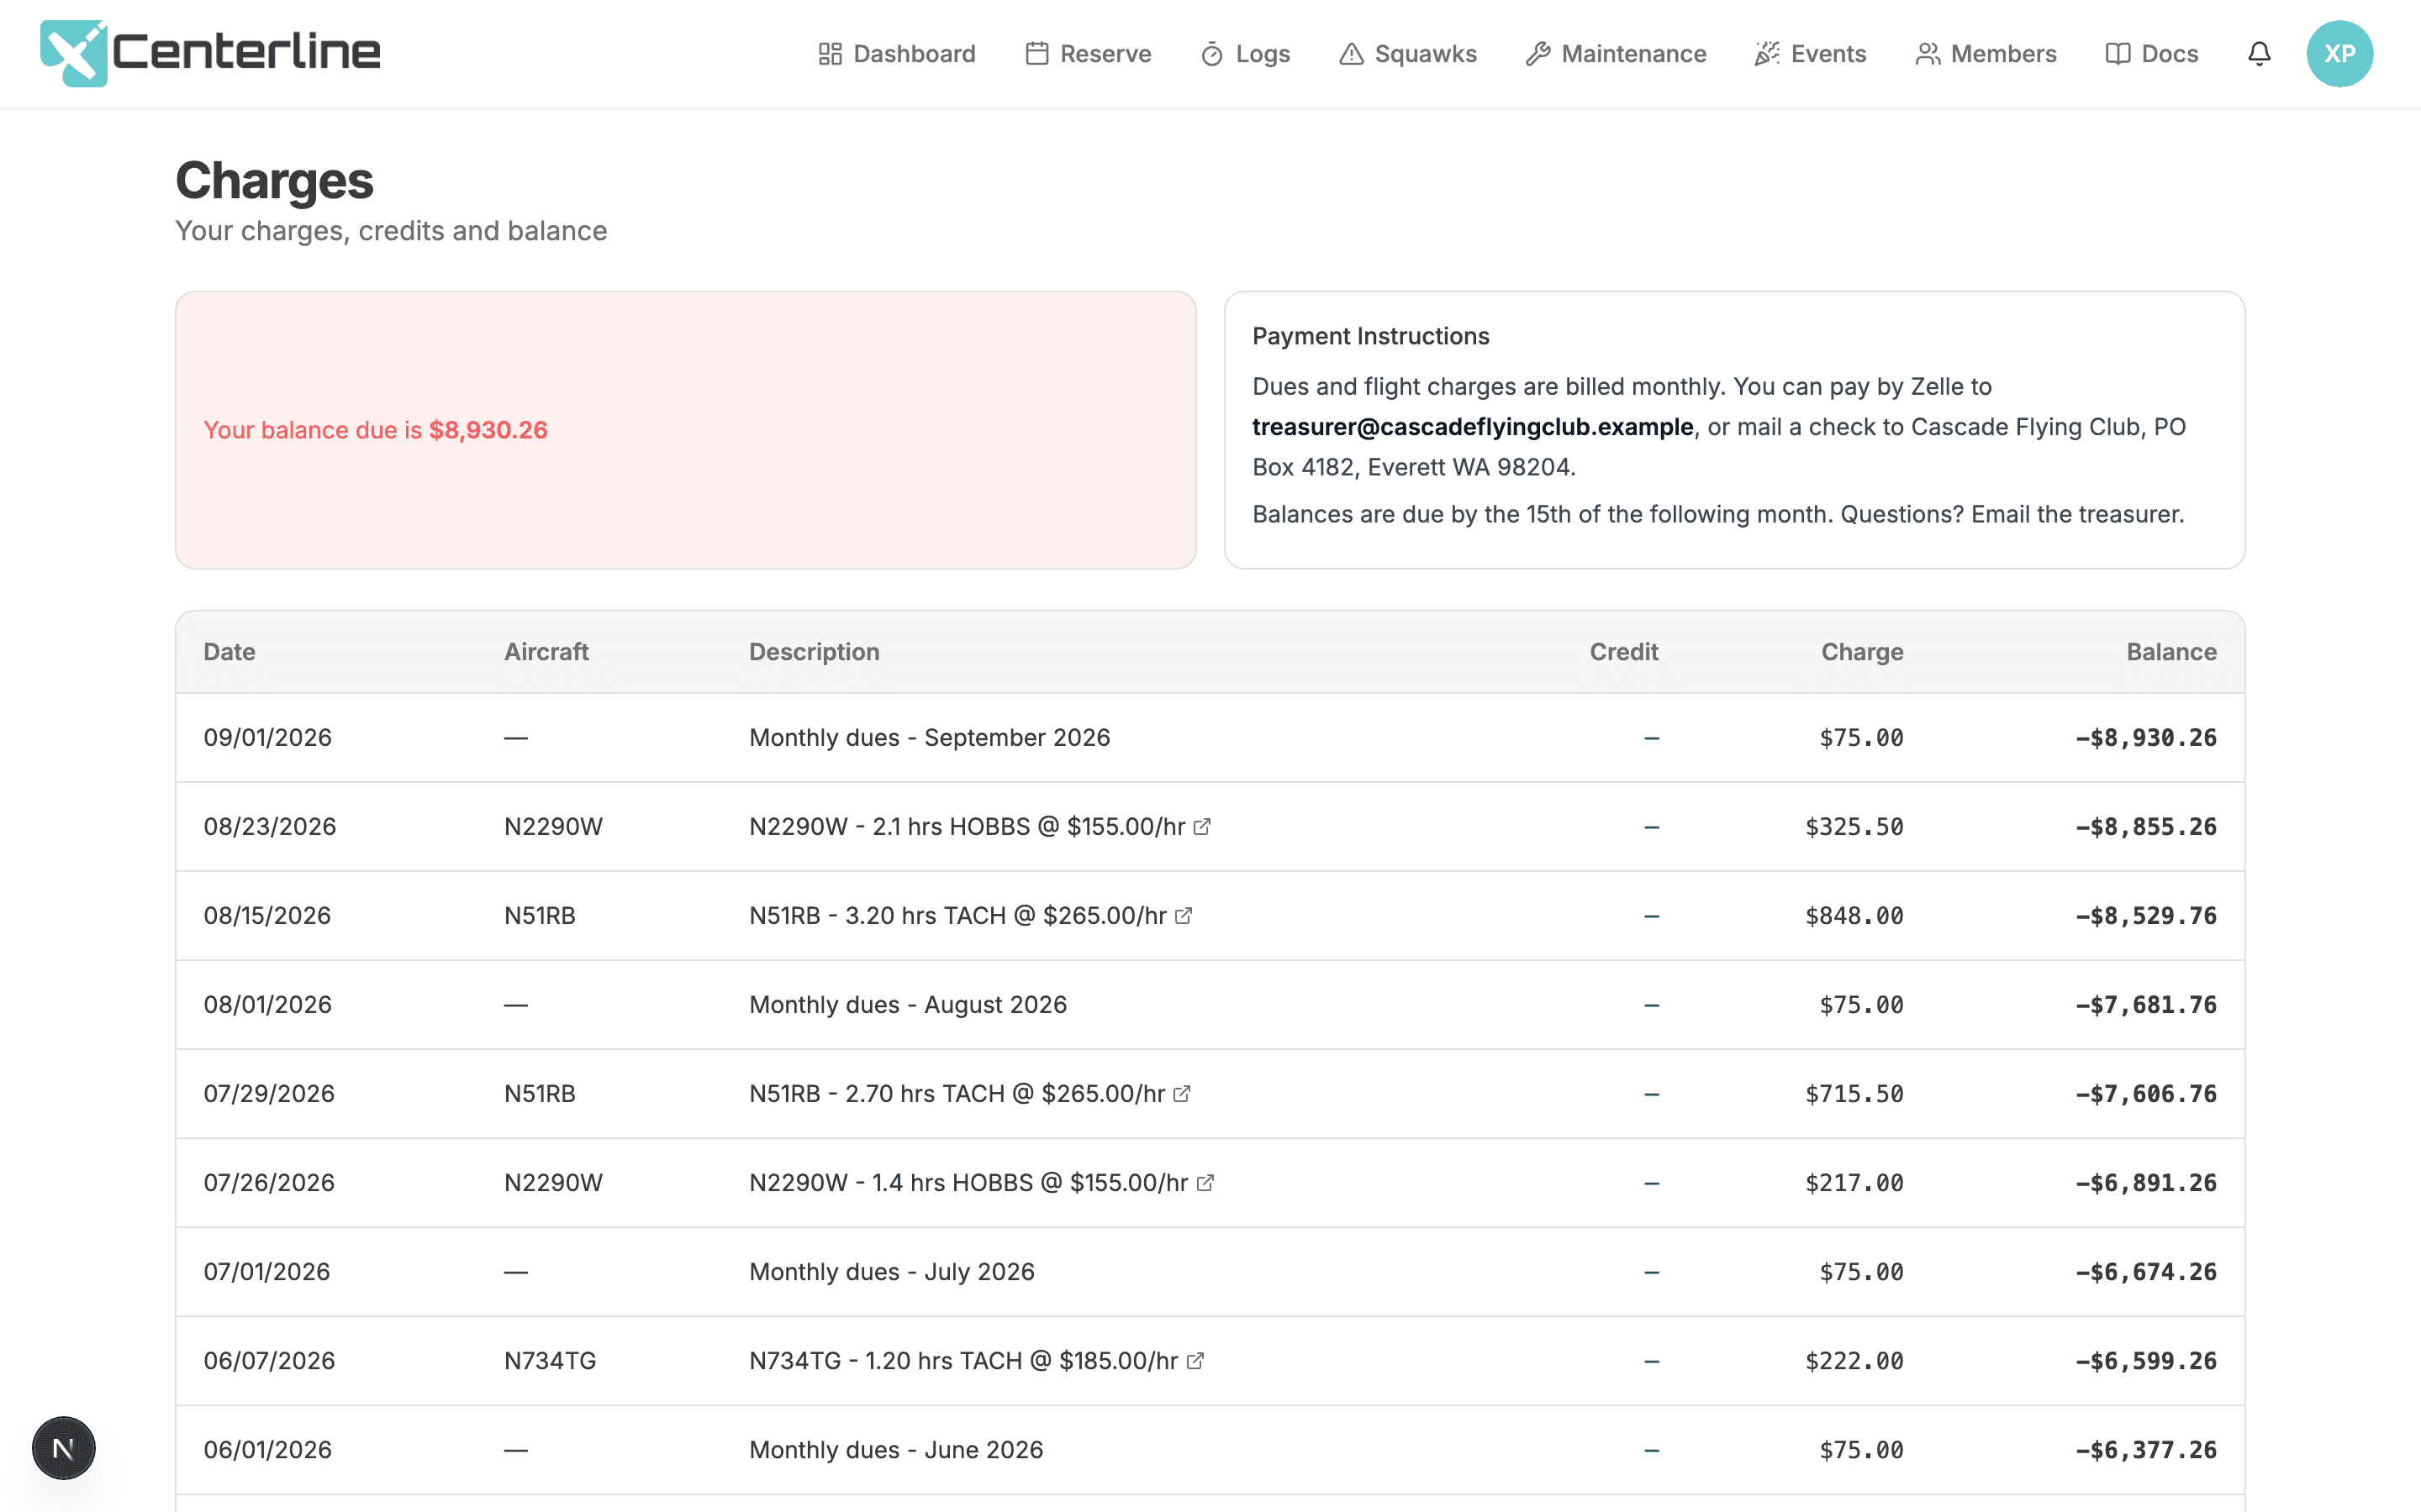Open the XP user avatar menu
The width and height of the screenshot is (2421, 1512).
pyautogui.click(x=2339, y=54)
